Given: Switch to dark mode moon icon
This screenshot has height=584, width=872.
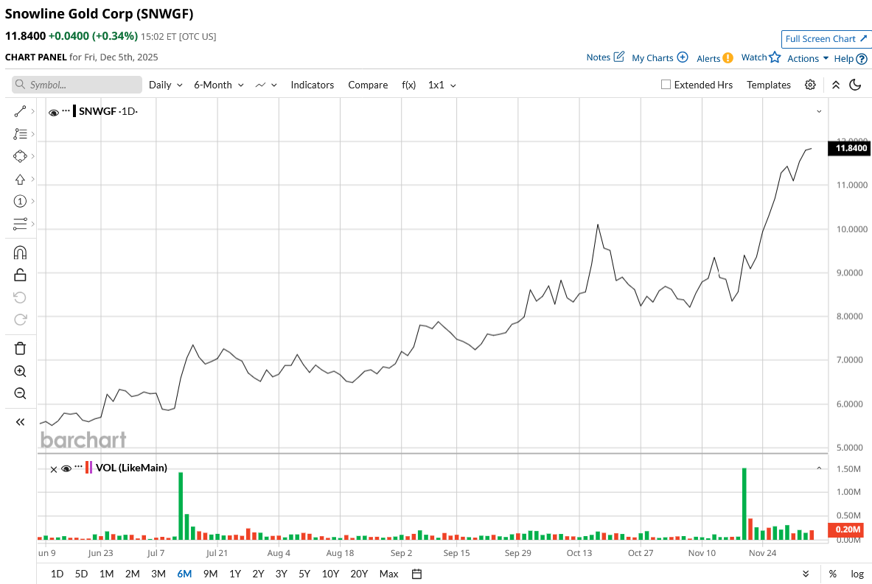Looking at the screenshot, I should (855, 85).
